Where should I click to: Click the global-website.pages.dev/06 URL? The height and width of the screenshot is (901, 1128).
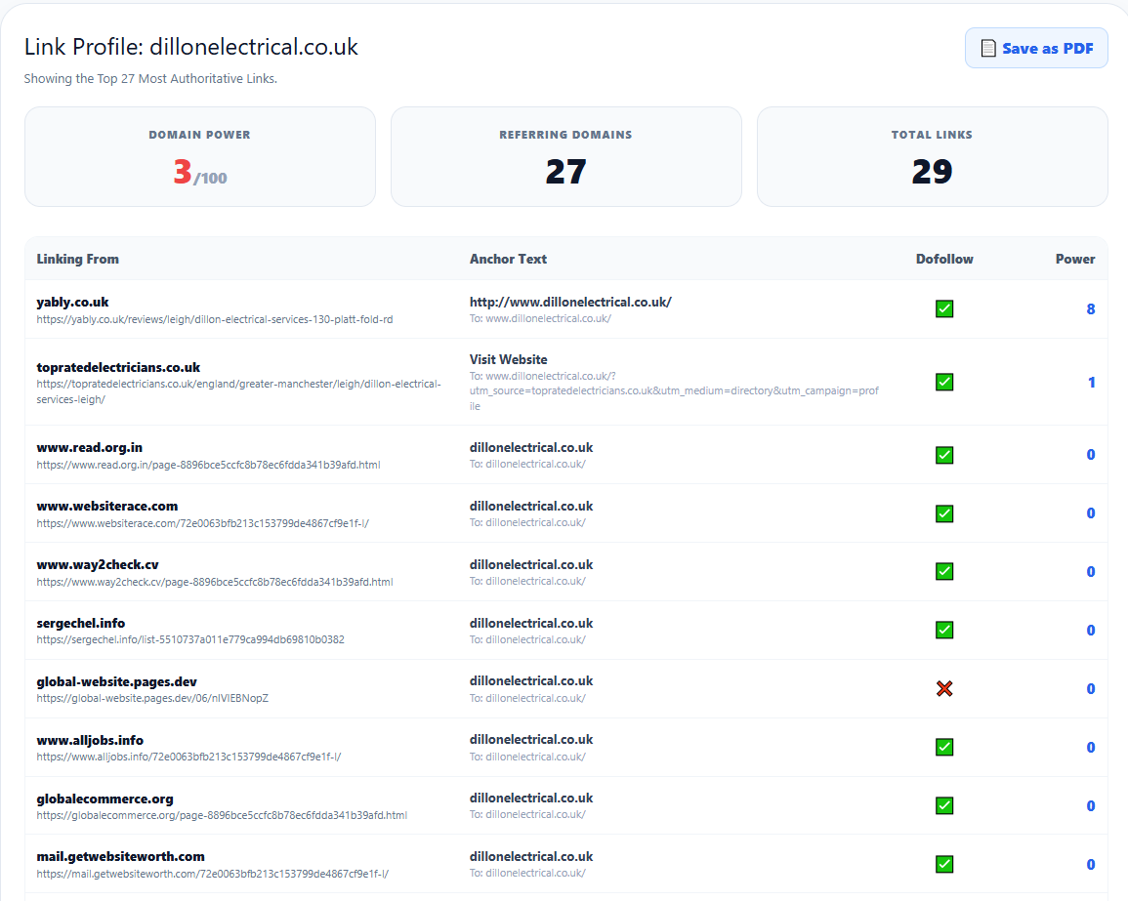(x=152, y=698)
